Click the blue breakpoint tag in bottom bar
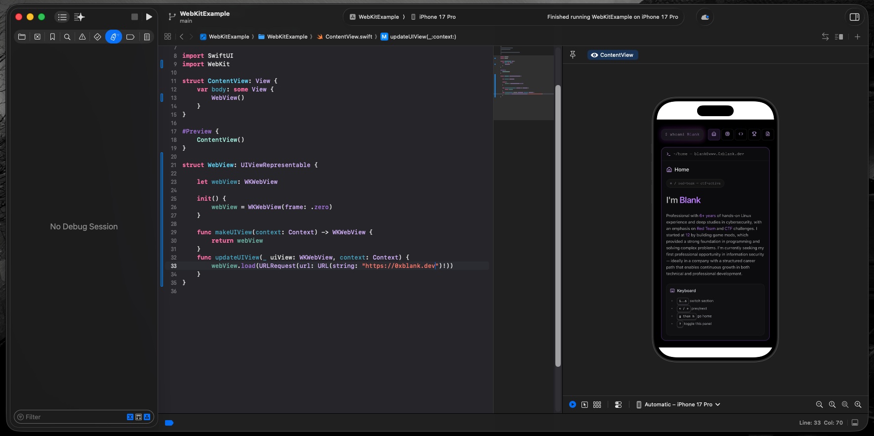The height and width of the screenshot is (436, 874). click(169, 423)
